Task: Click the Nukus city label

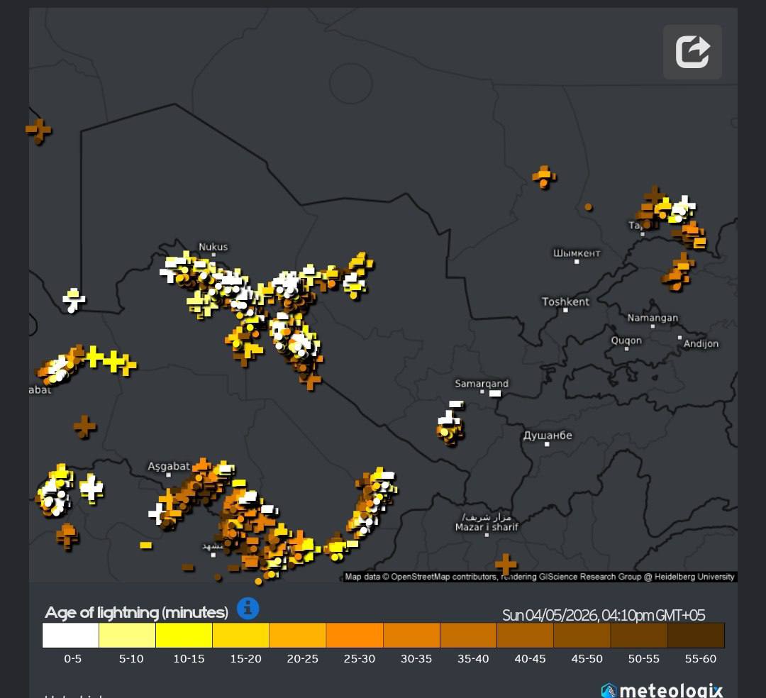Action: [213, 247]
